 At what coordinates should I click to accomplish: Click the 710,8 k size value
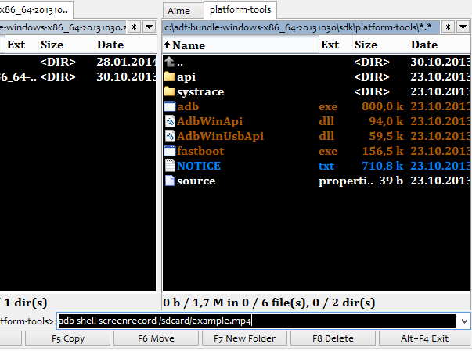382,166
